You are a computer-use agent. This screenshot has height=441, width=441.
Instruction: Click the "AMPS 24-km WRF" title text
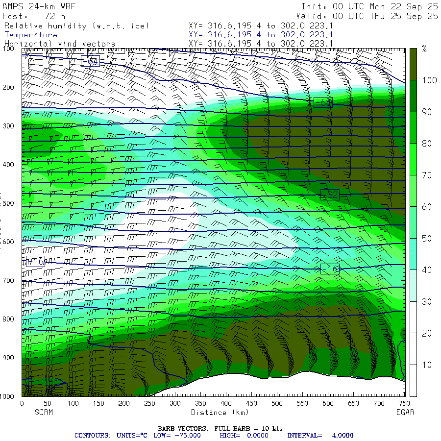coord(39,6)
